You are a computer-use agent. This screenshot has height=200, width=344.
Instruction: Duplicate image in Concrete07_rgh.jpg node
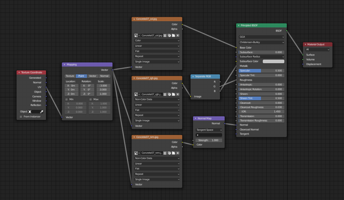[169, 94]
